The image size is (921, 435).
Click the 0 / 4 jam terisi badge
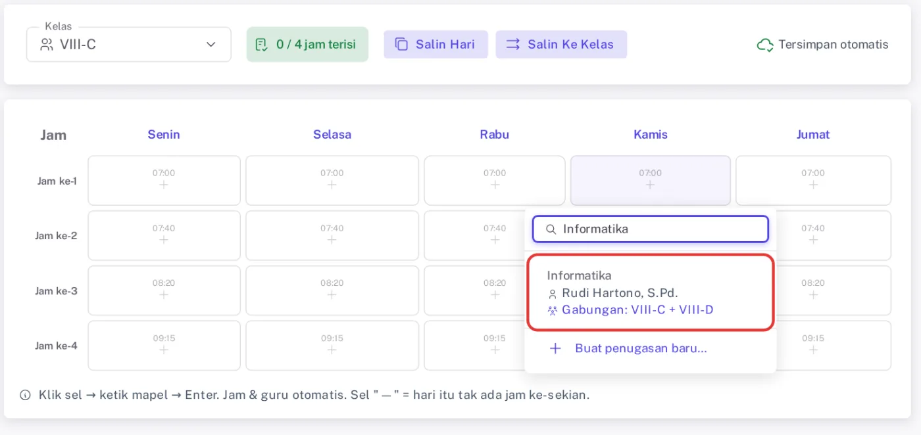307,45
